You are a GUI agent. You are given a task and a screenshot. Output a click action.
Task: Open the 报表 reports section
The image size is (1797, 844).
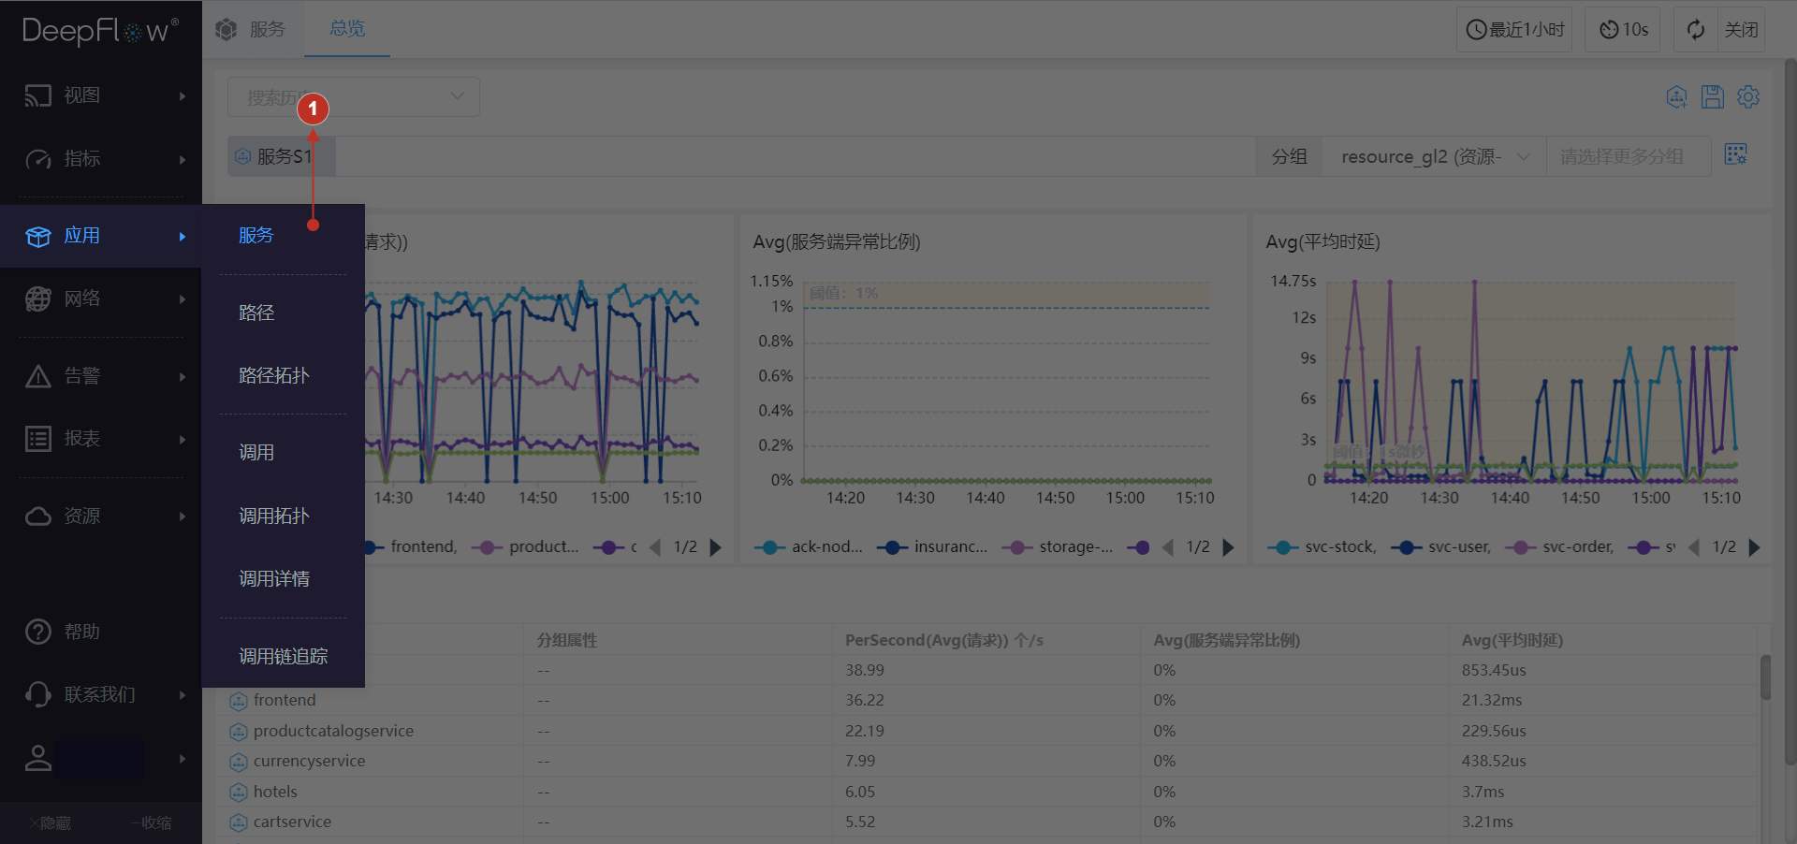[80, 438]
